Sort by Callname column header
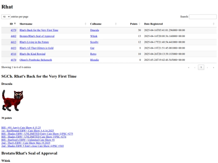 [103, 24]
